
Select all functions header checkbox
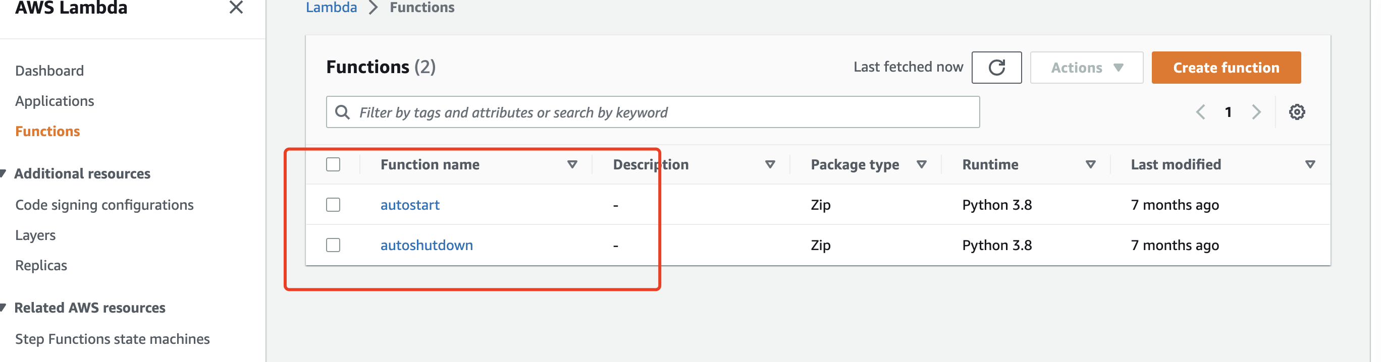tap(333, 164)
